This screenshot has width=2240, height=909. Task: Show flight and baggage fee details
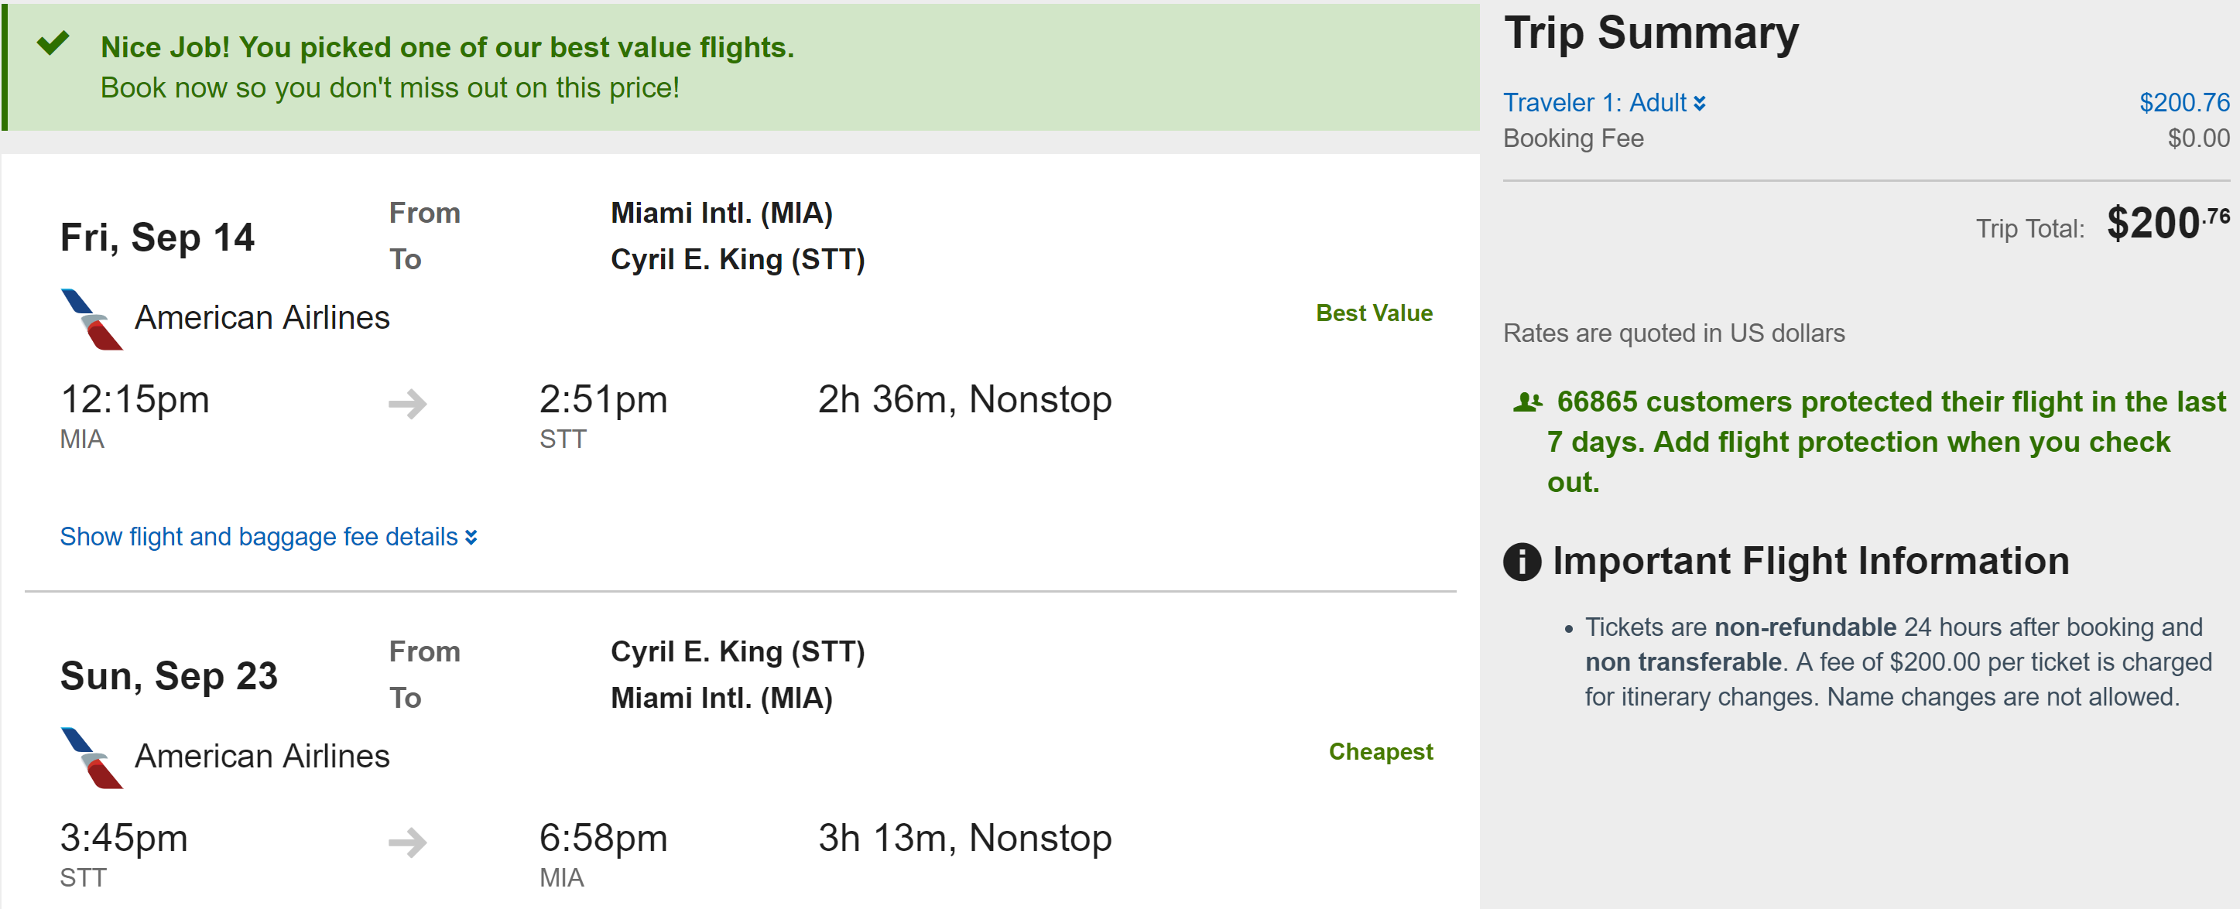coord(259,537)
